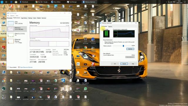Image resolution: width=188 pixels, height=106 pixels.
Task: Click the Memory amount slider handle
Action: point(123,46)
